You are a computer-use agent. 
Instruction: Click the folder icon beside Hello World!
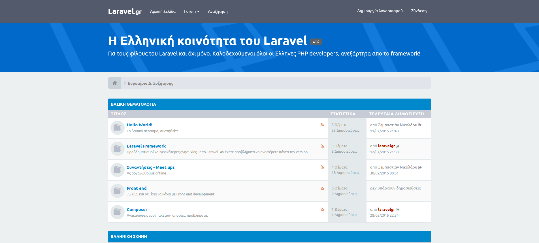pos(118,128)
